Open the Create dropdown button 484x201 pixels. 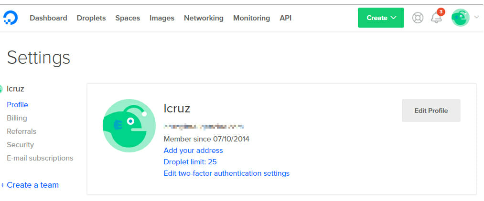pos(381,18)
